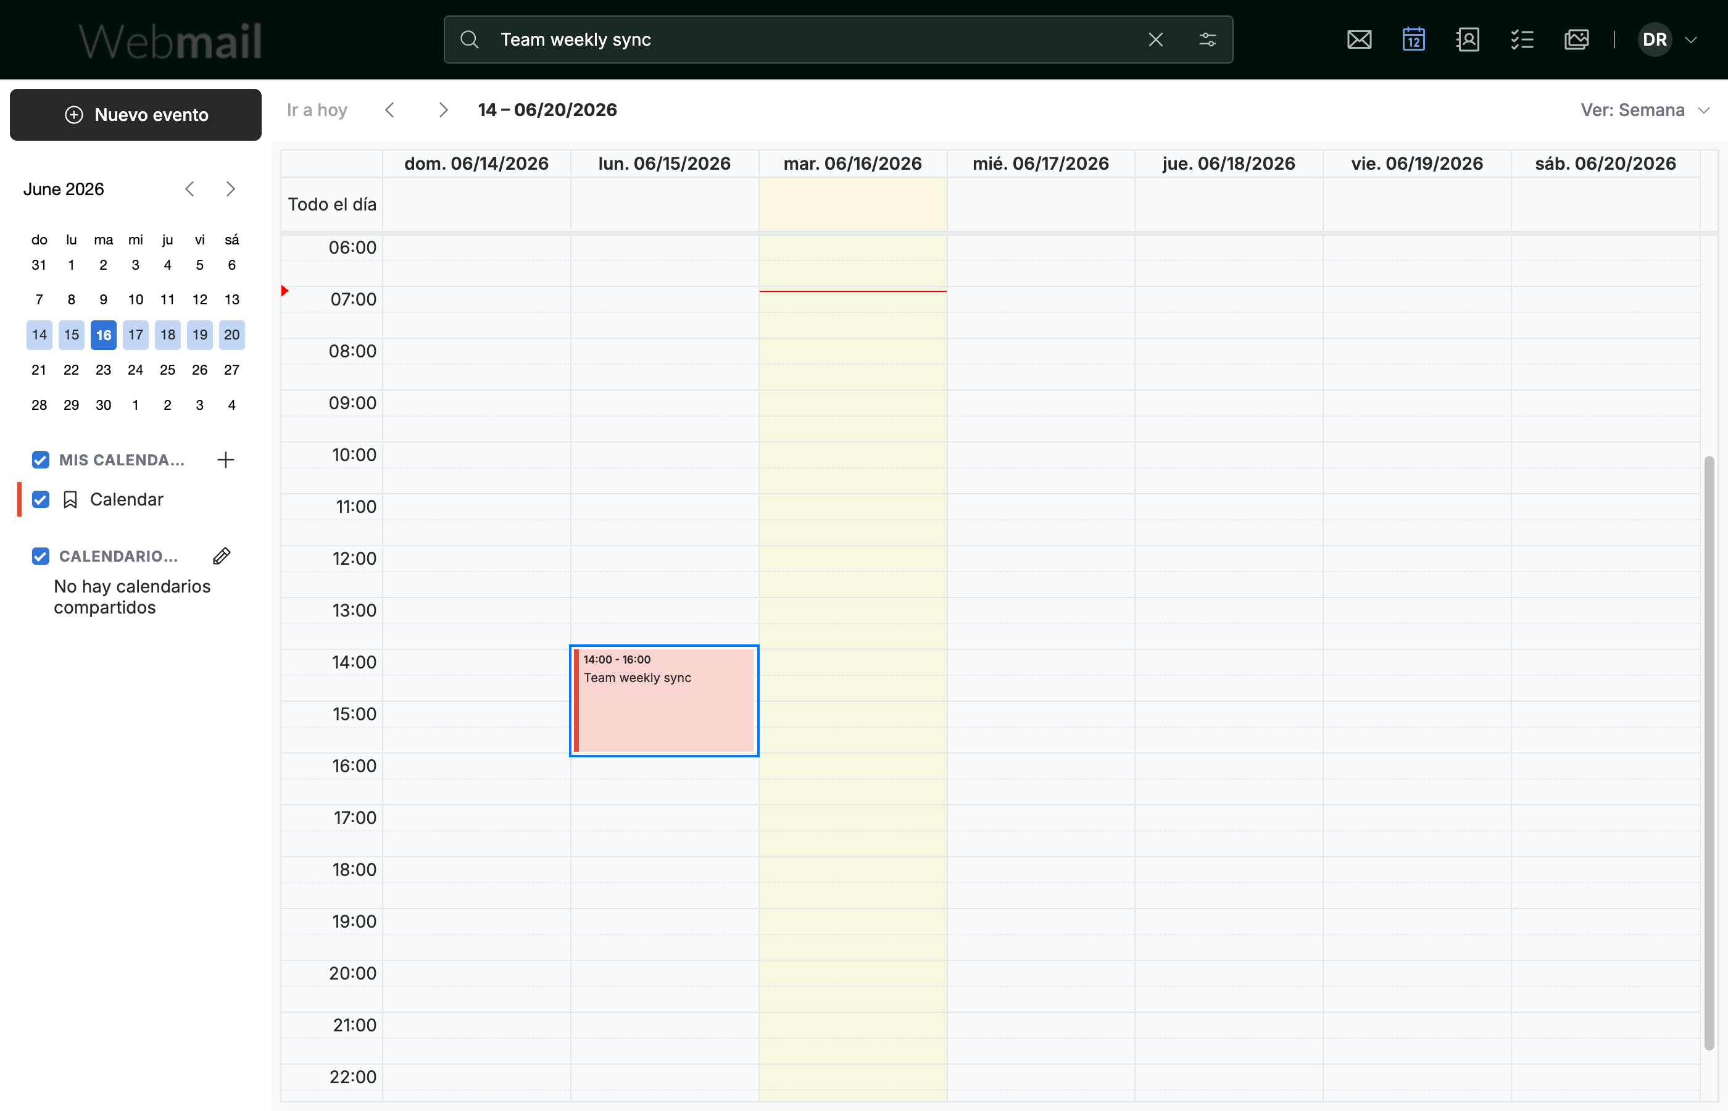The width and height of the screenshot is (1728, 1111).
Task: Click the Calendar label in sidebar
Action: pos(127,499)
